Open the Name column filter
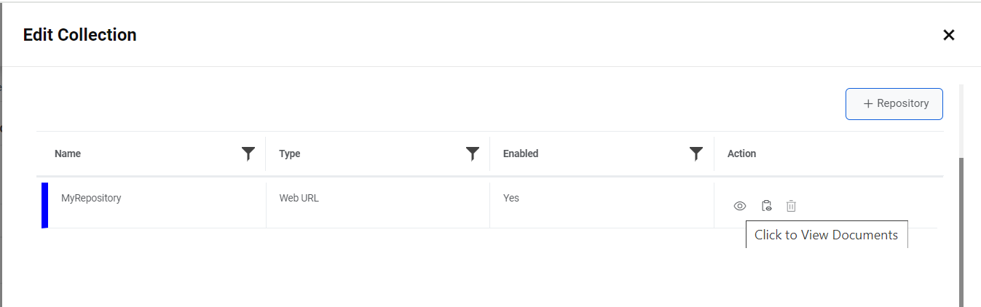This screenshot has width=981, height=307. [x=248, y=153]
